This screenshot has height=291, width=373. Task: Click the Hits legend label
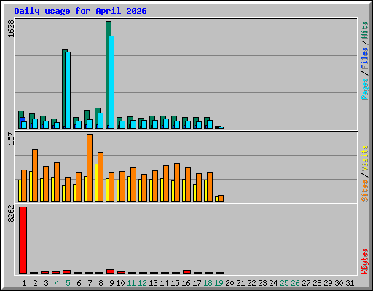point(365,30)
